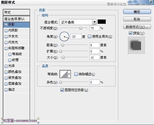Open the 混合模式 dropdown arrow
The image size is (154, 125).
pos(95,22)
